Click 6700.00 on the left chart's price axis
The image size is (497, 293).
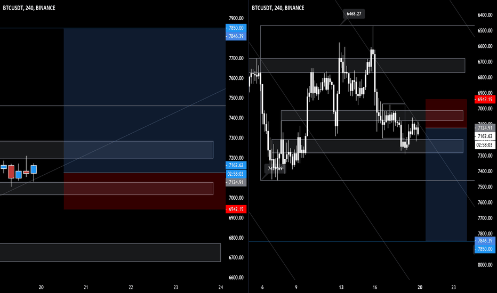click(236, 257)
